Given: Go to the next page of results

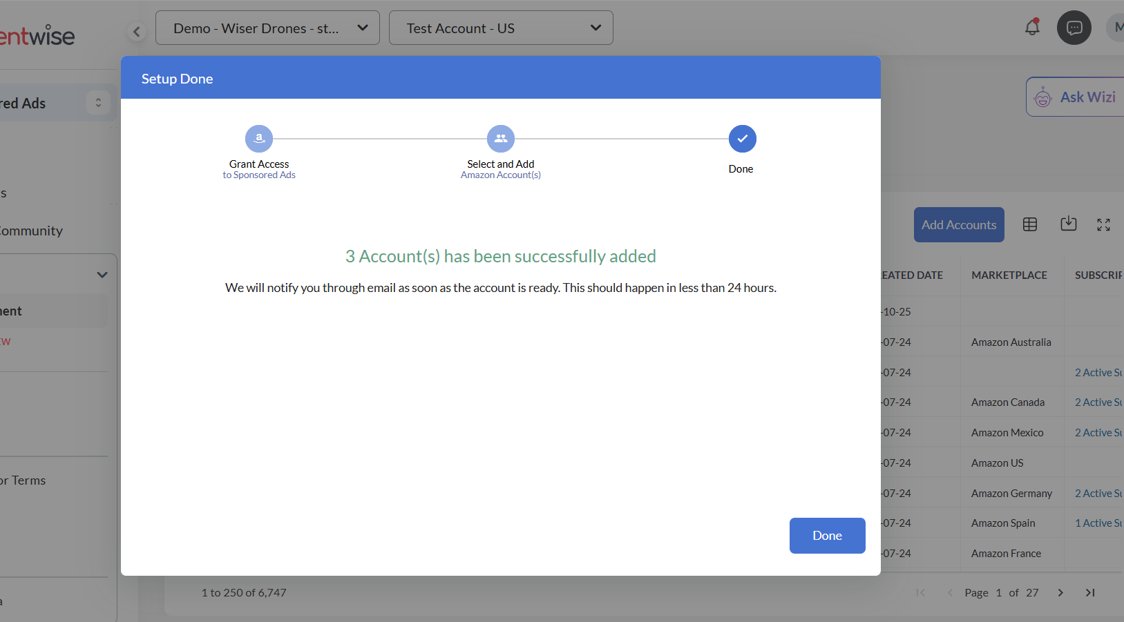Looking at the screenshot, I should [x=1060, y=593].
